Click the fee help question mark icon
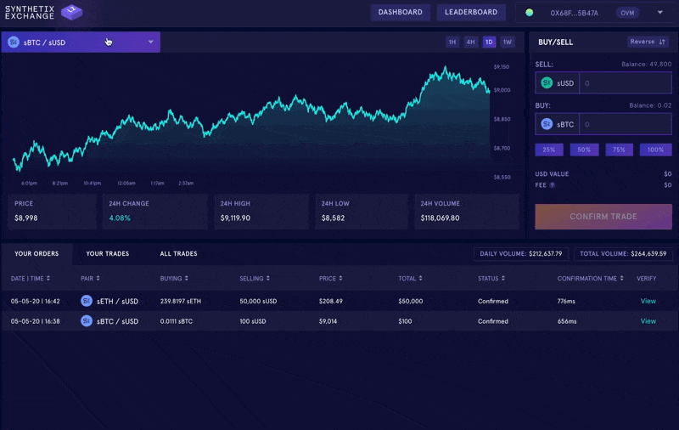This screenshot has width=679, height=430. point(553,185)
